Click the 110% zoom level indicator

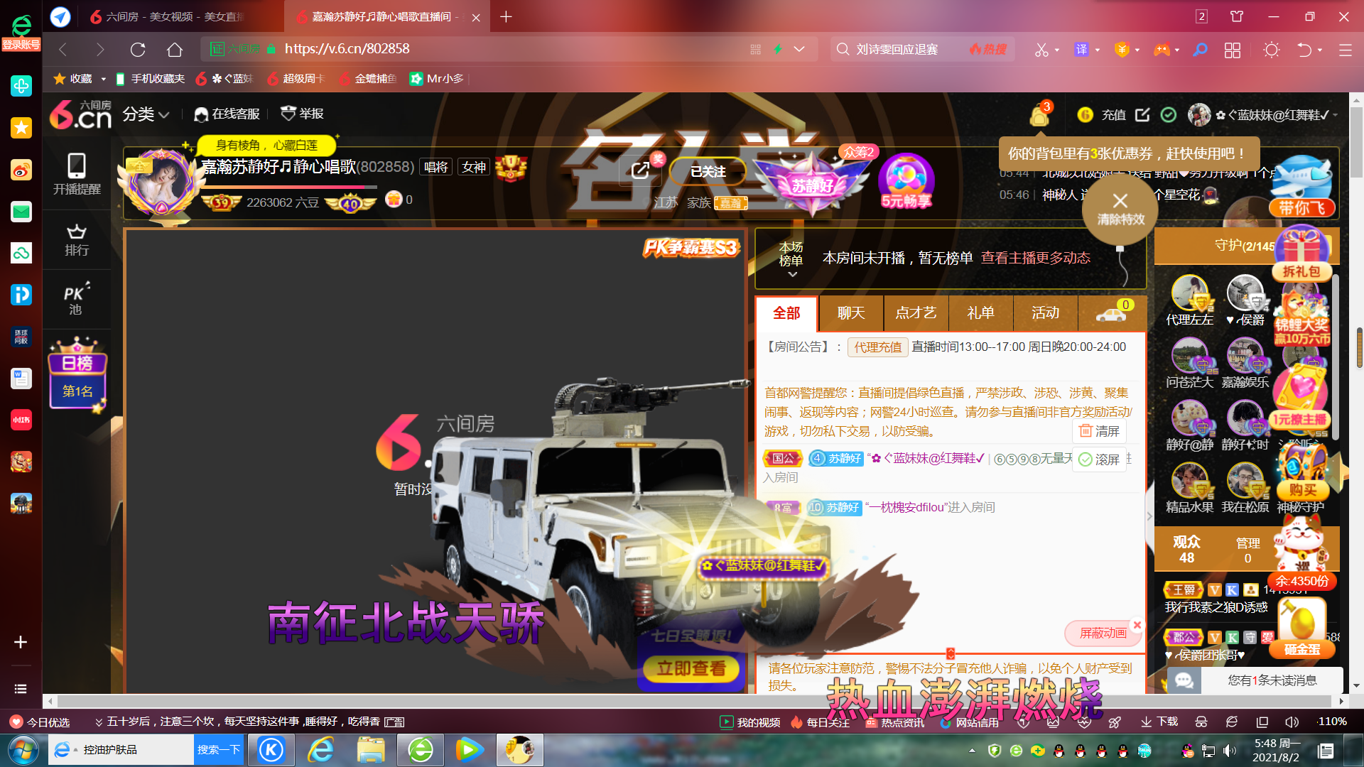point(1332,722)
